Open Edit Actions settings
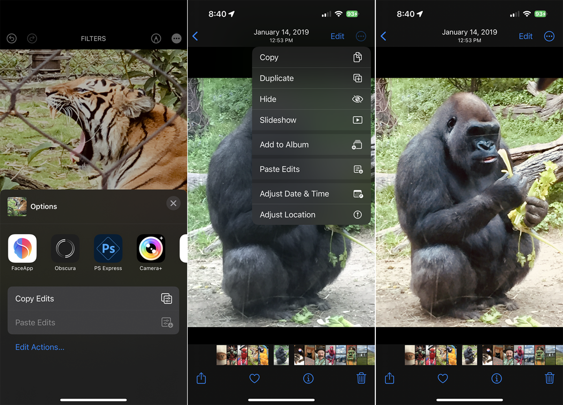 tap(40, 347)
